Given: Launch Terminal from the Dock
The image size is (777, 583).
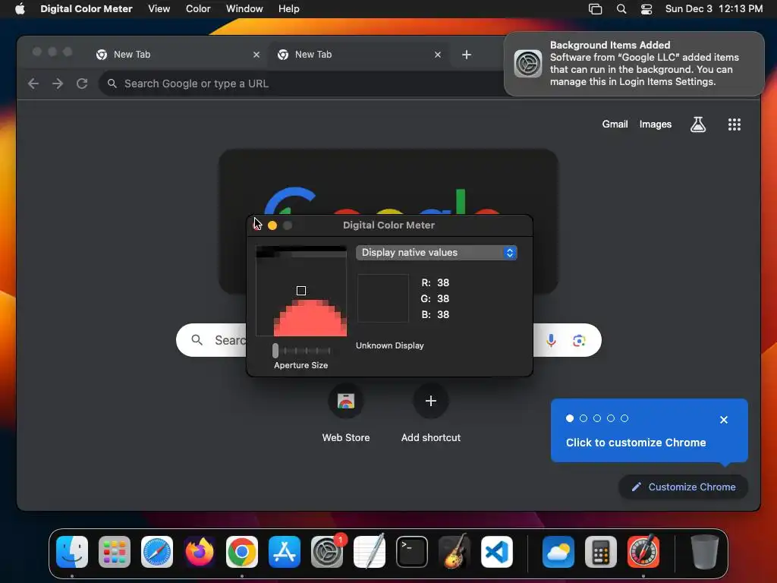Looking at the screenshot, I should [412, 552].
